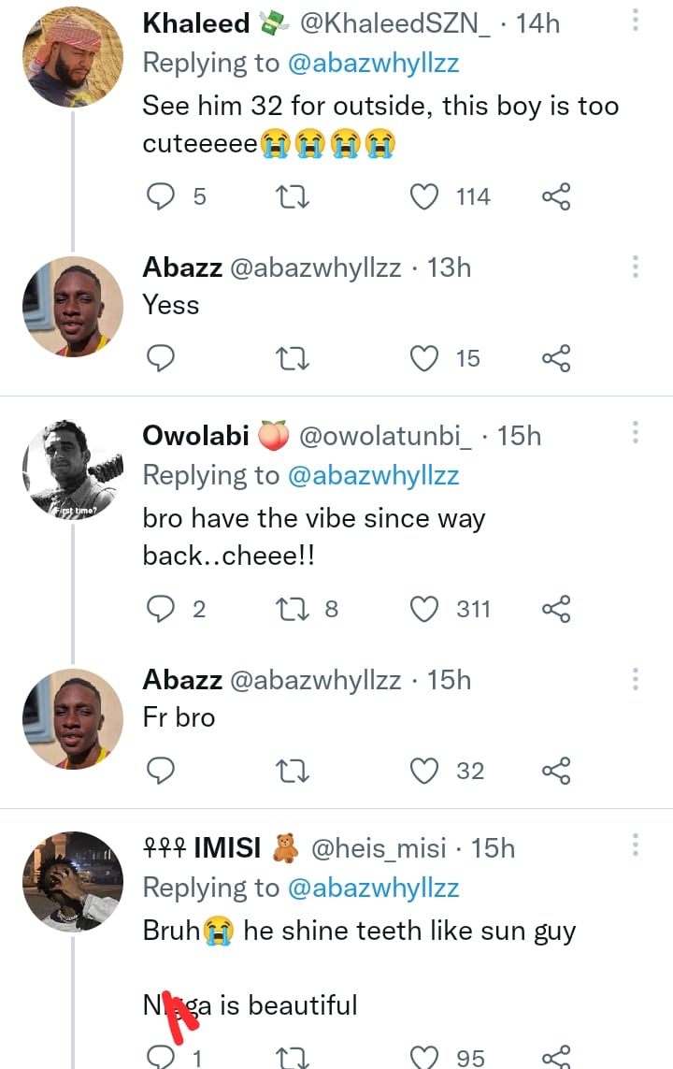Screen dimensions: 673x1069
Task: Reply to Khaleed's tweet via comment icon
Action: 163,196
